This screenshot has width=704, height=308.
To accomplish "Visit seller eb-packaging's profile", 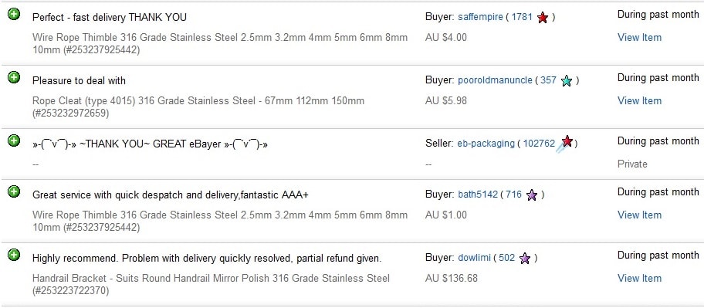I will click(x=486, y=144).
